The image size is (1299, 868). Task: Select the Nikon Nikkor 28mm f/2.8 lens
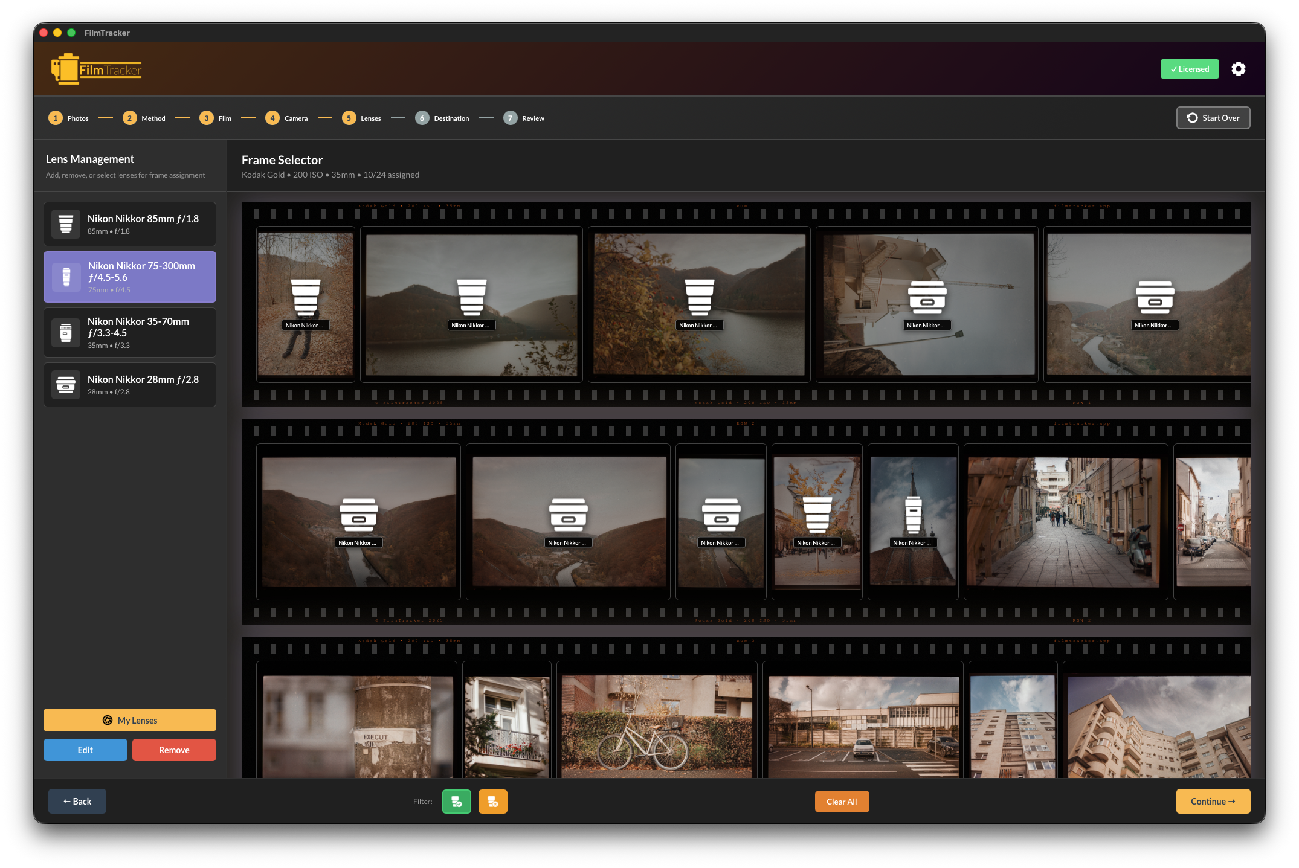coord(129,385)
